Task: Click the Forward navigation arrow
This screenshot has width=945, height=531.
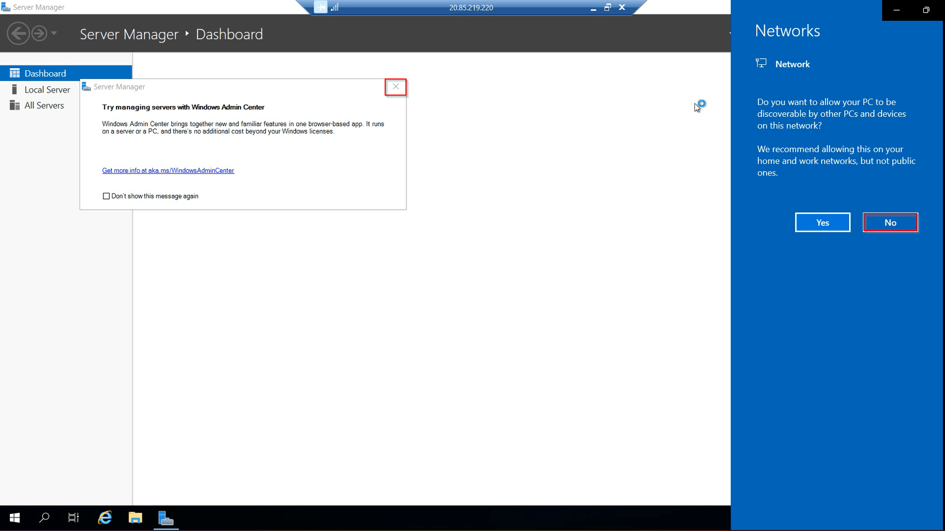Action: 39,34
